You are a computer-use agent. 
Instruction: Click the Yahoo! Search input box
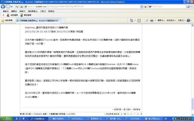tap(167, 7)
